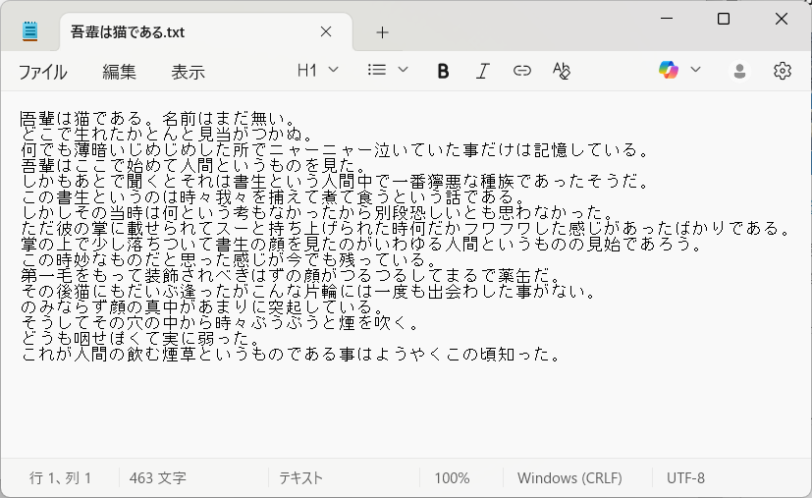Toggle bold formatting
Screen dimensions: 812x498
pyautogui.click(x=443, y=71)
